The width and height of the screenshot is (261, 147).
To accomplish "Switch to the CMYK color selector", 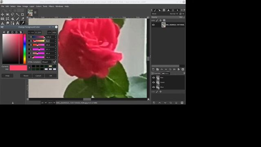I will (x=8, y=32).
